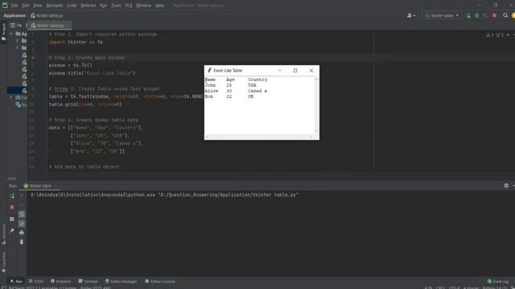The width and height of the screenshot is (515, 289).
Task: Toggle Scroll to End in Run panel toolbar
Action: pyautogui.click(x=22, y=223)
